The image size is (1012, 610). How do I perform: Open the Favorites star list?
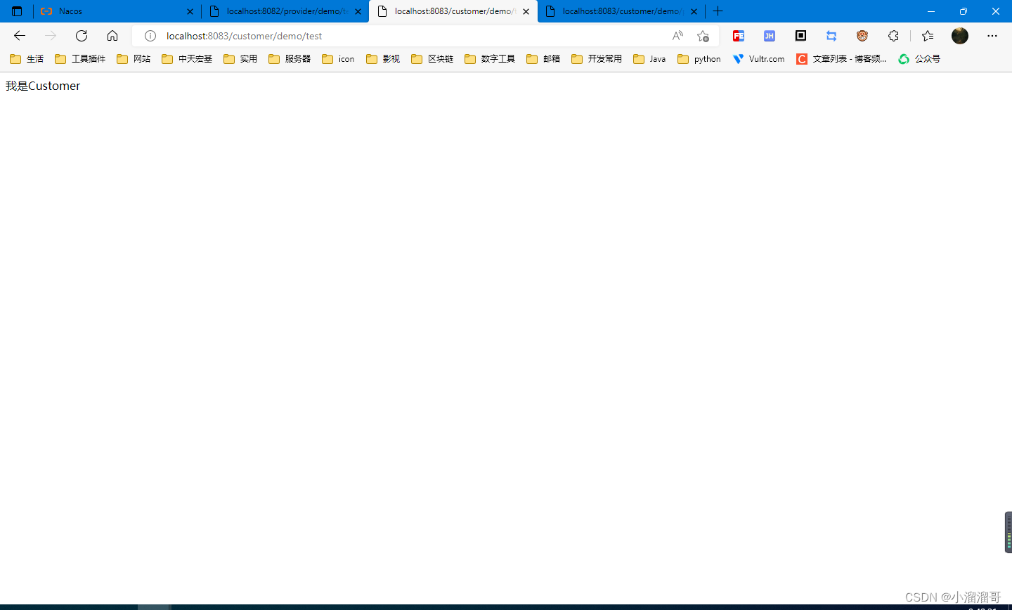point(928,36)
